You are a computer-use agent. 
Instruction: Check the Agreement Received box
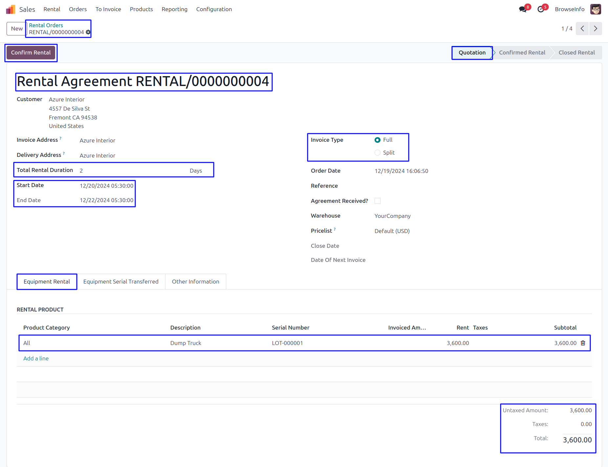coord(378,201)
